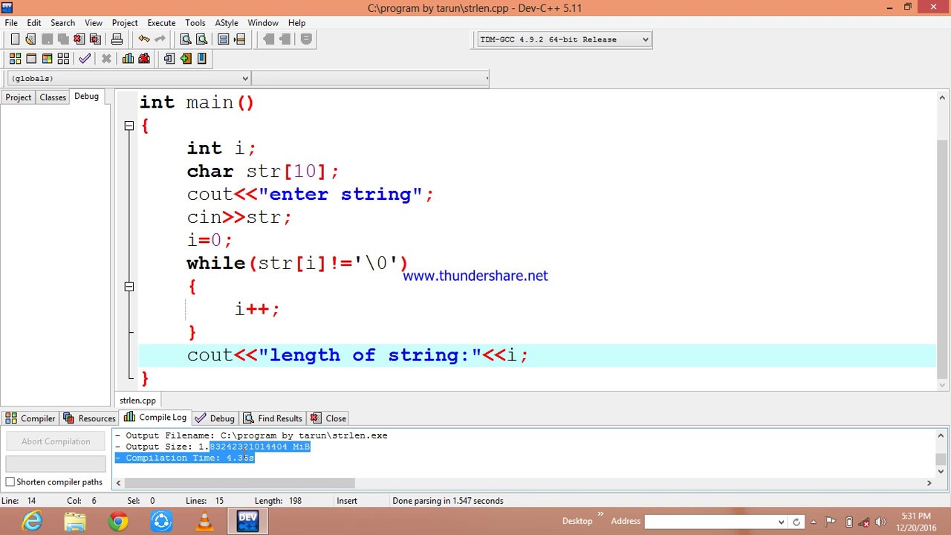The width and height of the screenshot is (951, 535).
Task: Click the Run toolbar icon
Action: coord(31,59)
